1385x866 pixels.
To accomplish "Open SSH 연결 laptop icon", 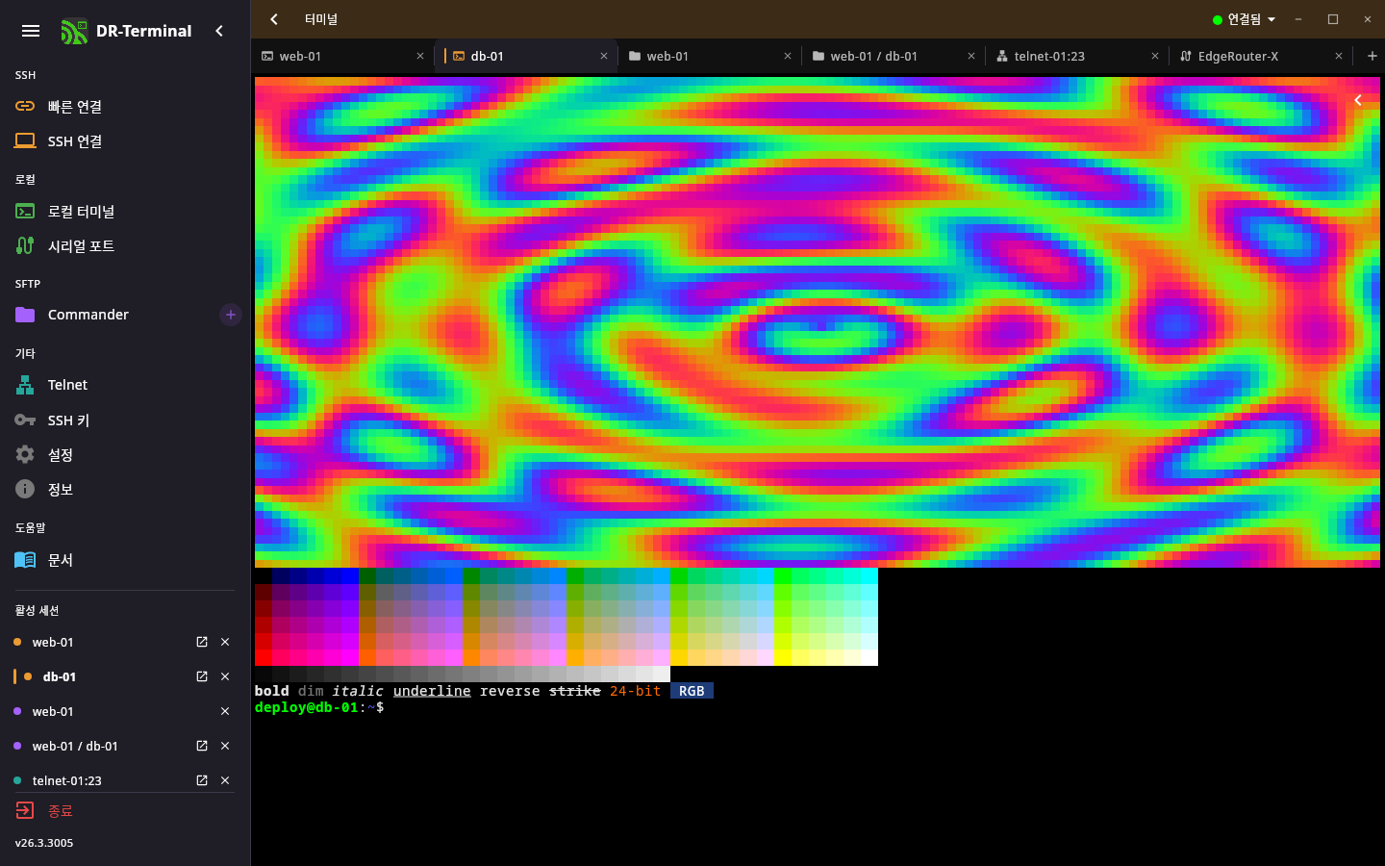I will pos(25,140).
